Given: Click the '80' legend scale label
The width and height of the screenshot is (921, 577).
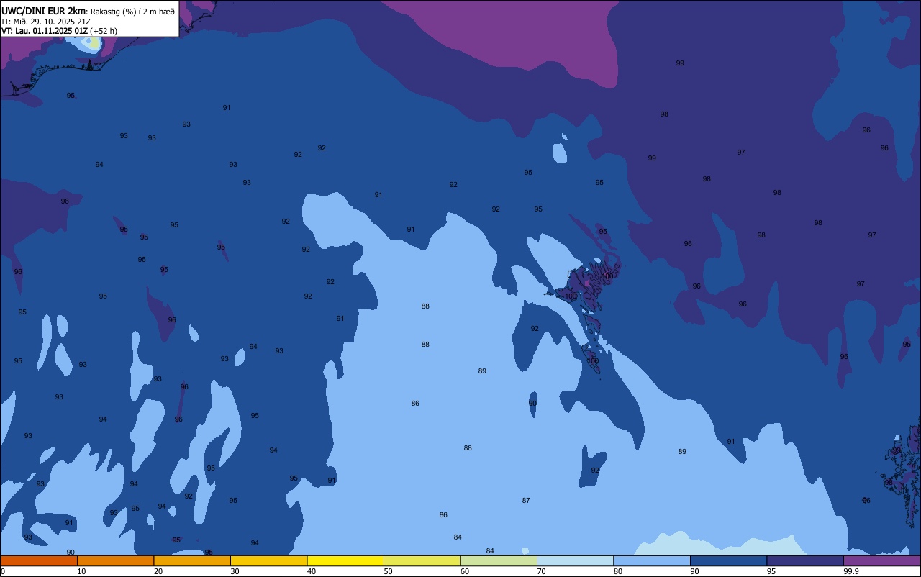Looking at the screenshot, I should click(618, 571).
